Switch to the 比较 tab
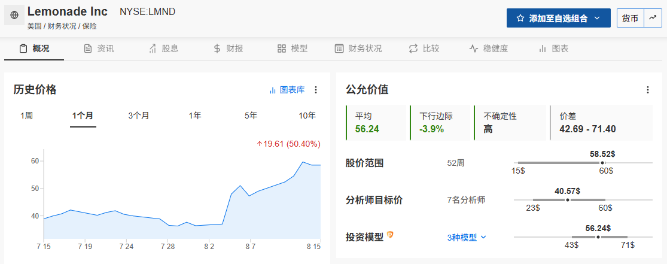This screenshot has height=264, width=667. (424, 48)
